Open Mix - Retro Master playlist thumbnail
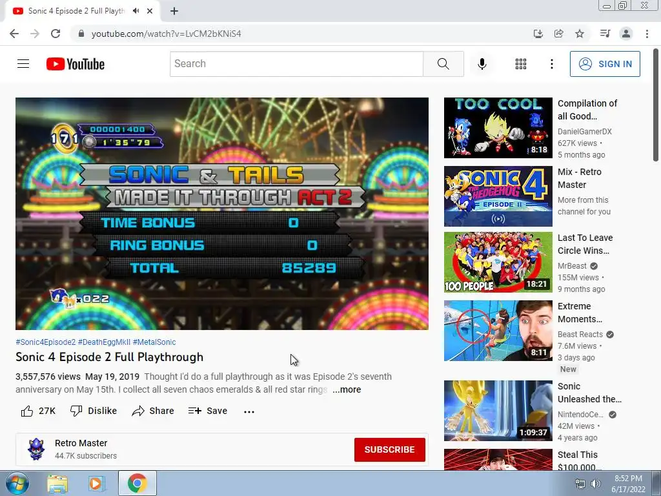 [x=498, y=196]
